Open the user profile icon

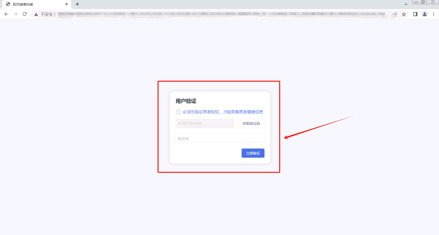coord(424,14)
